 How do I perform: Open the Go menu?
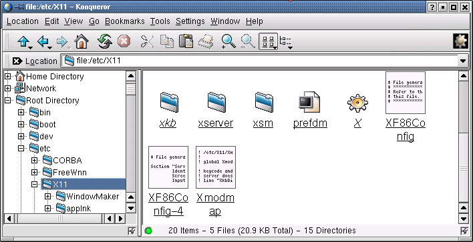point(94,21)
